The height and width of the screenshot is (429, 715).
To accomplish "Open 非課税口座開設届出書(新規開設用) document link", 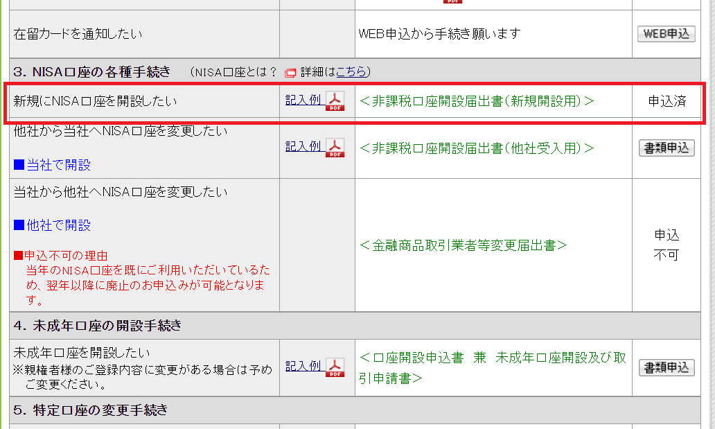I will pyautogui.click(x=477, y=101).
